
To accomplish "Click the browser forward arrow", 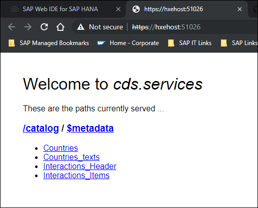I will coord(28,27).
